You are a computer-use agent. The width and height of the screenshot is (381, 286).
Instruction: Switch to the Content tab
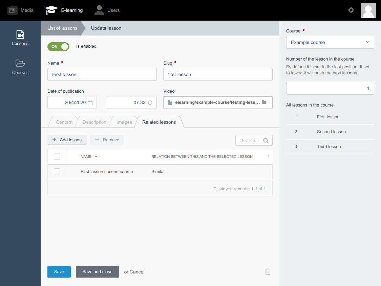click(x=64, y=122)
